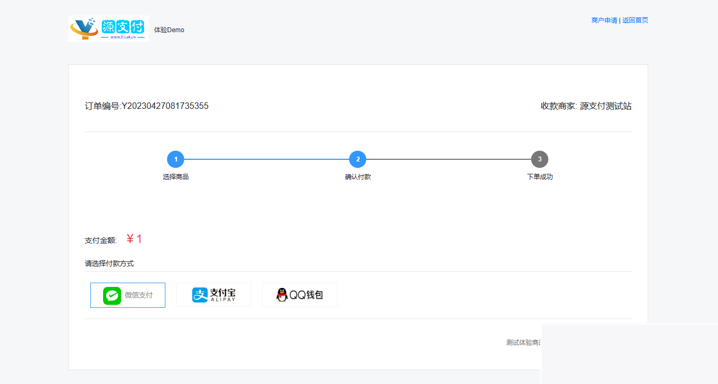Click step 1 circle in progress bar

pos(176,159)
